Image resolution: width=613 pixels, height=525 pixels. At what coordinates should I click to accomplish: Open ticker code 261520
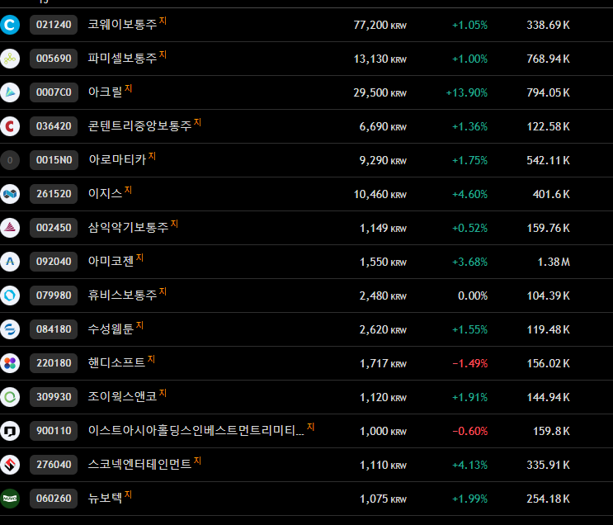(54, 194)
